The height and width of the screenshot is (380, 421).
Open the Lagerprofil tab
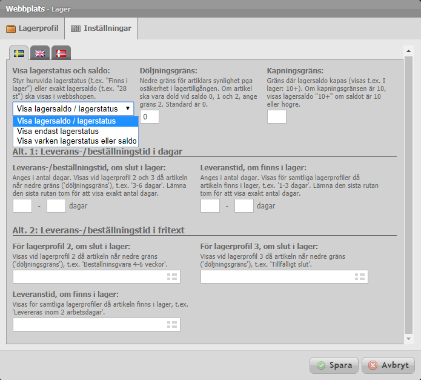tap(32, 28)
